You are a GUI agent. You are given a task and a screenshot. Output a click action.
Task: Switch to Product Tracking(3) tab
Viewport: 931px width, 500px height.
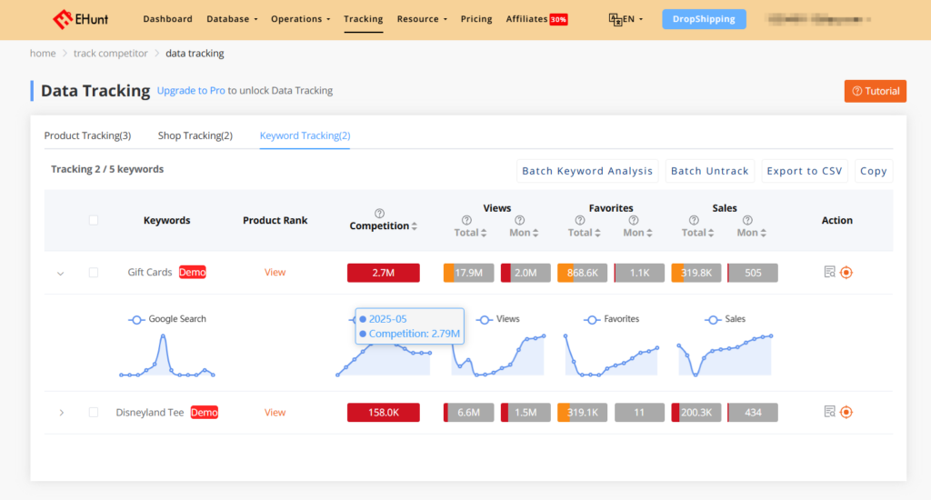click(x=87, y=135)
